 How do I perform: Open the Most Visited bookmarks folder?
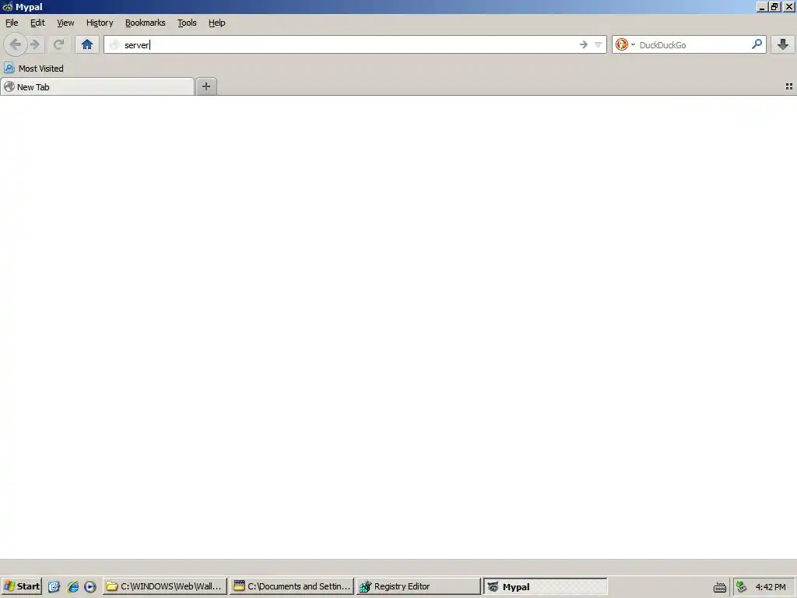click(34, 69)
